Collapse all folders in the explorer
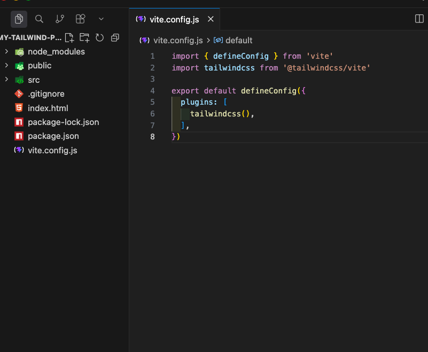428x352 pixels. click(115, 38)
